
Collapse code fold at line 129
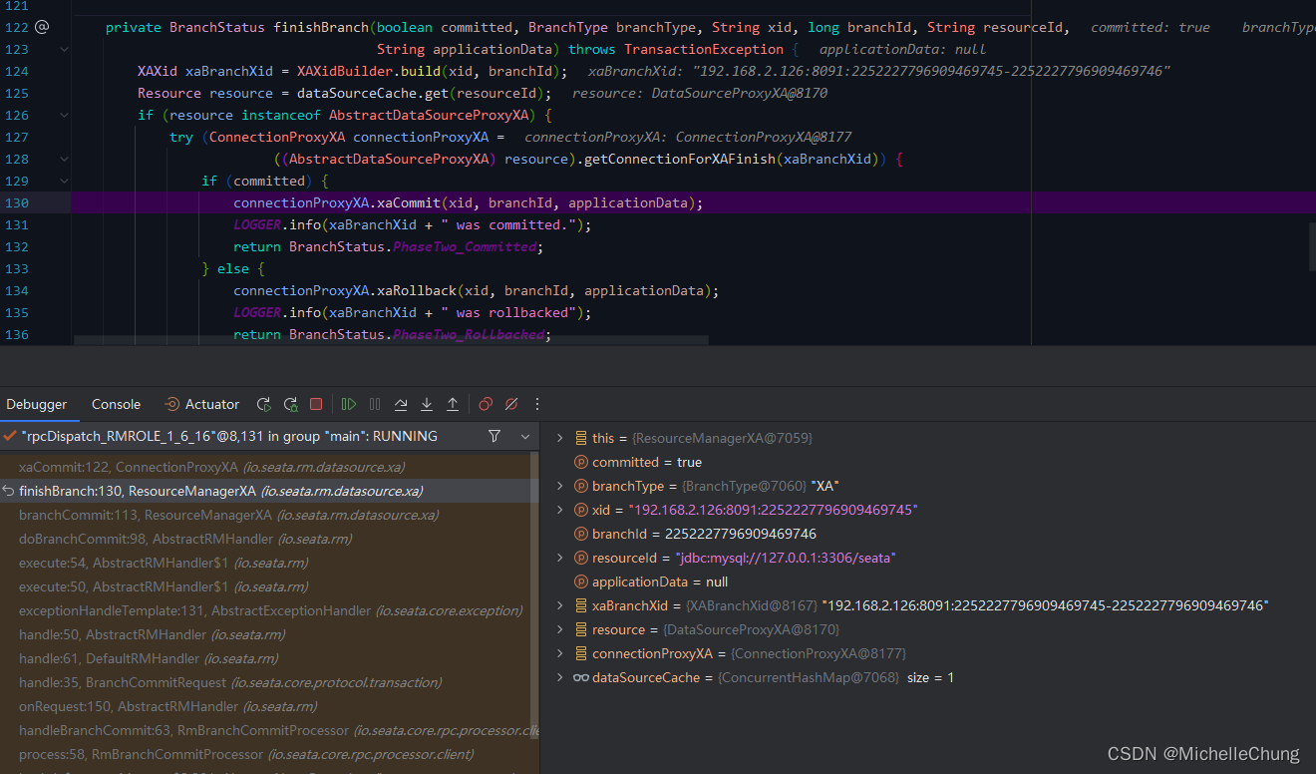[x=64, y=181]
